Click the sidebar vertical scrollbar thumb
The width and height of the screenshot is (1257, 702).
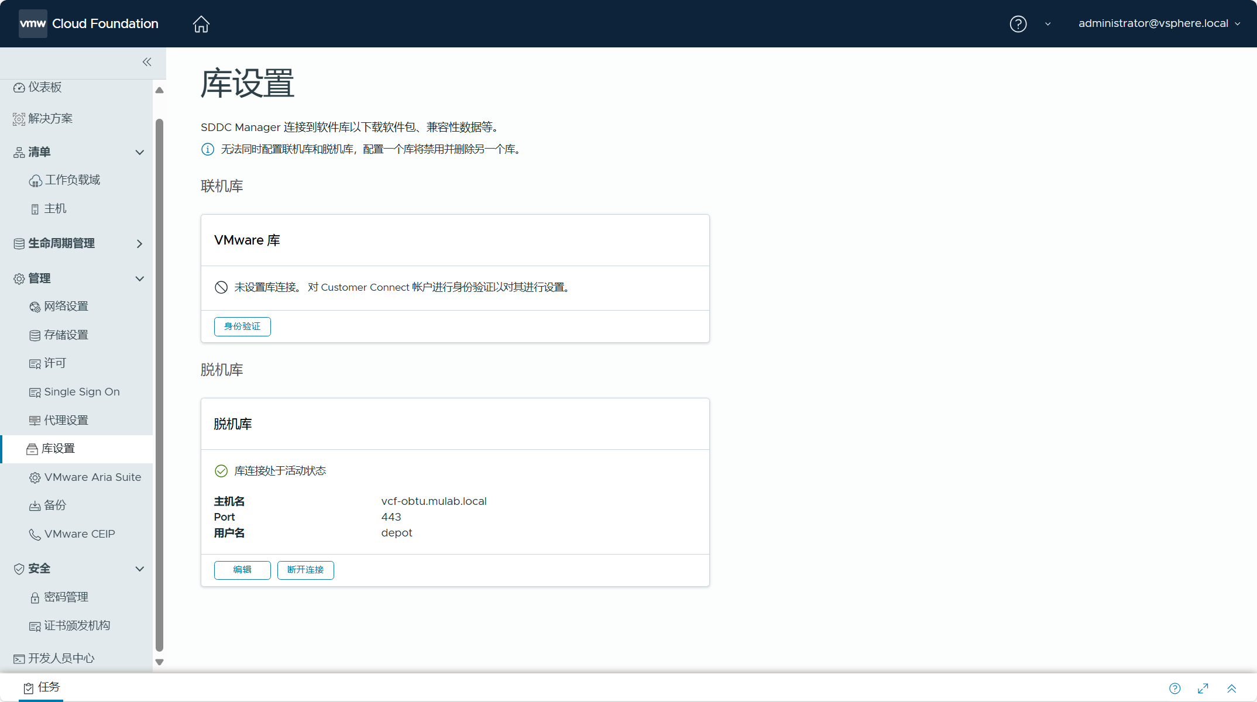click(159, 385)
